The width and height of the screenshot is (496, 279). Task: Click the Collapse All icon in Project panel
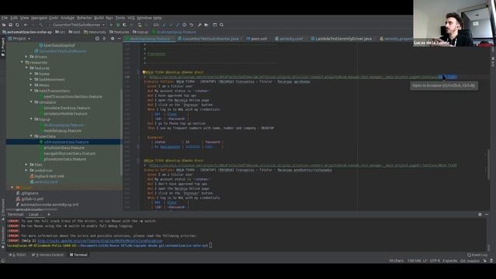[104, 39]
